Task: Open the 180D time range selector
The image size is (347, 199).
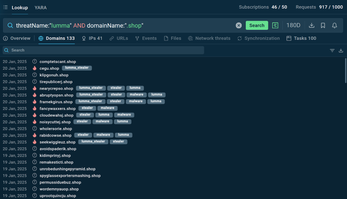Action: point(293,25)
